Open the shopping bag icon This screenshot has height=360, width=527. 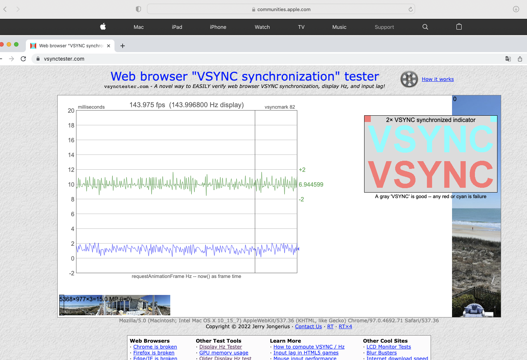pyautogui.click(x=459, y=27)
